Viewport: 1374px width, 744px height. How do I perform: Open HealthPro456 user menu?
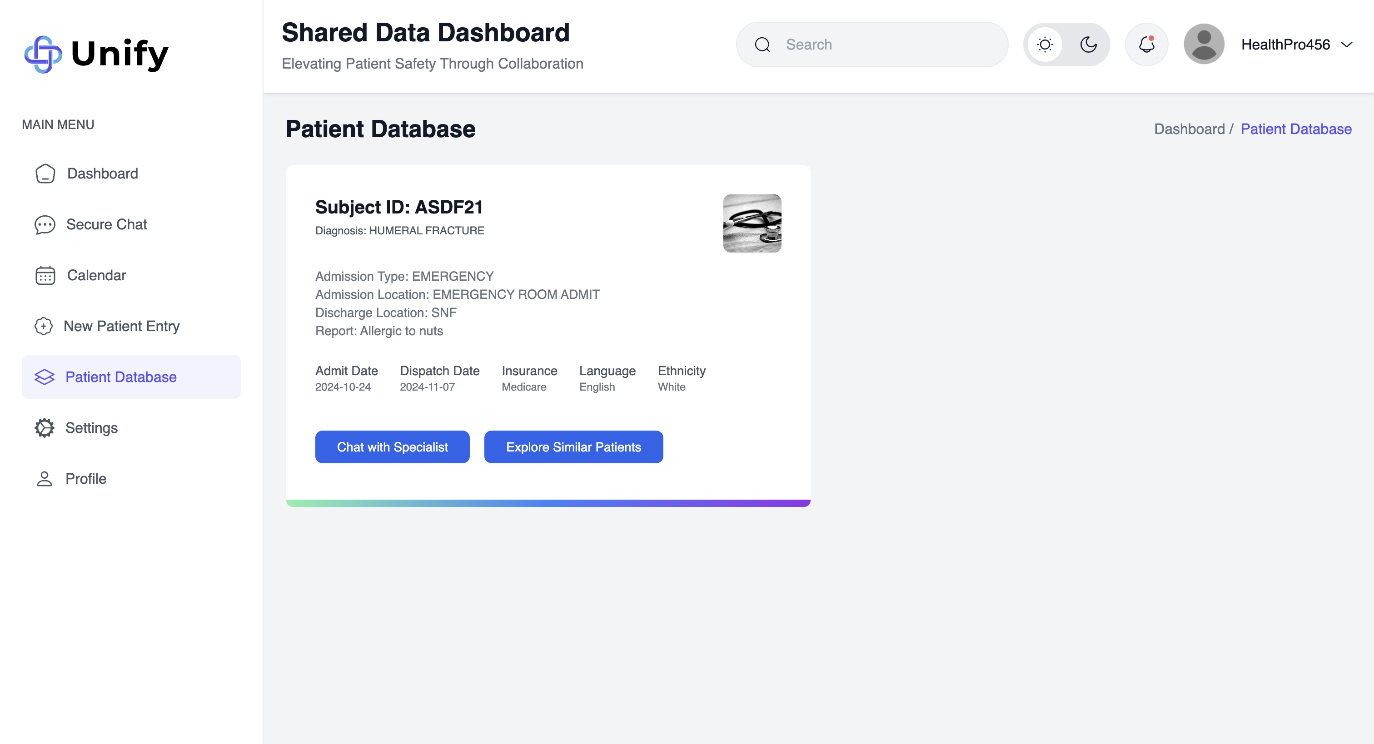coord(1285,45)
